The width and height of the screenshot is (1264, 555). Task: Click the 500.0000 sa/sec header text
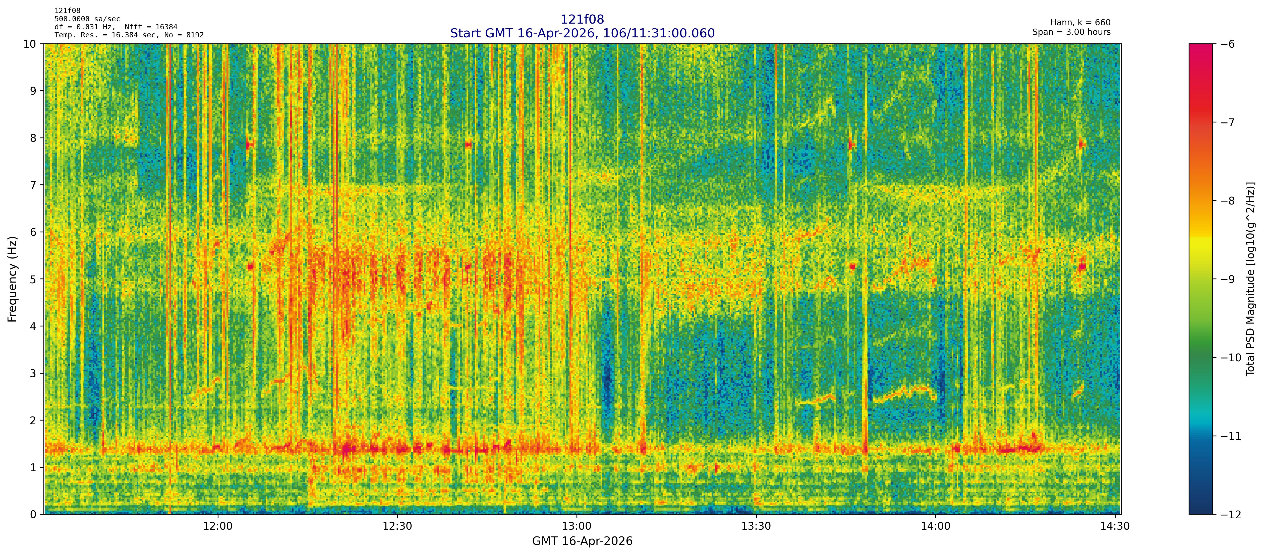pos(87,19)
